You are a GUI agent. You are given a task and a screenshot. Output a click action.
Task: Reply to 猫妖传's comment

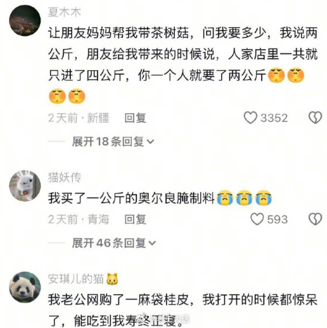135,219
